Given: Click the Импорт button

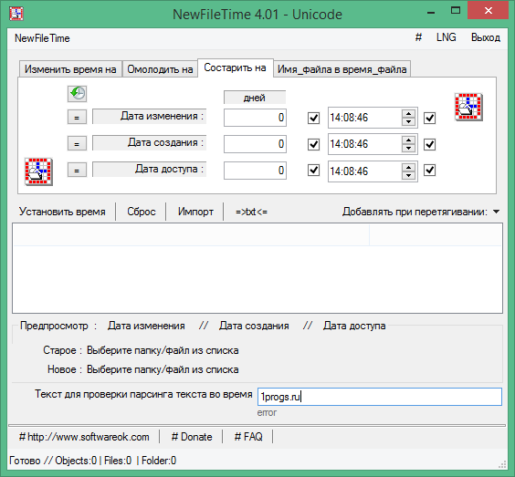Looking at the screenshot, I should point(195,212).
